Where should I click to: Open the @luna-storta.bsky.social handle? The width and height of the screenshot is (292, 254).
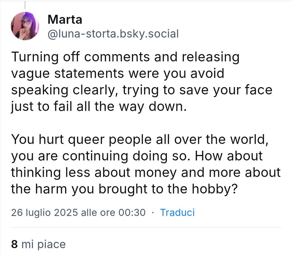(113, 34)
